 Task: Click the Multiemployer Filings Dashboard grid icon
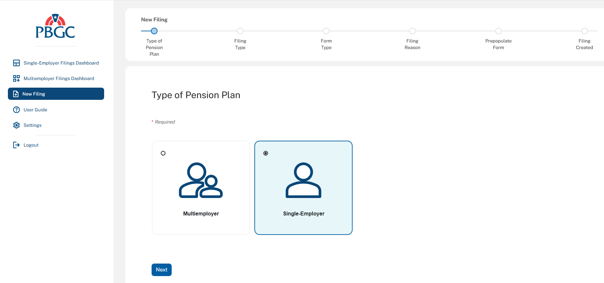(x=16, y=78)
